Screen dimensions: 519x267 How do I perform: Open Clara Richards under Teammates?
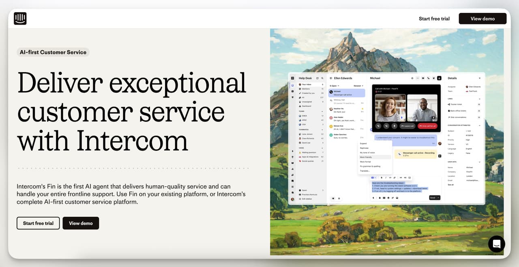click(x=311, y=139)
